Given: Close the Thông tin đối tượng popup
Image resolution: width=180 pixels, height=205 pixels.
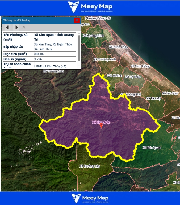Looking at the screenshot, I should pos(77,20).
